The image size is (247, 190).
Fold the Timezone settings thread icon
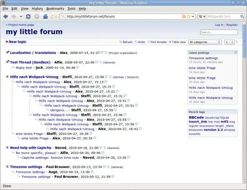pos(7,167)
